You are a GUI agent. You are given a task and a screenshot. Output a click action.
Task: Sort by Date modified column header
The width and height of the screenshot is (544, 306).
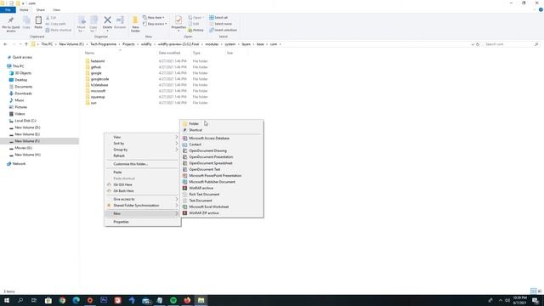169,53
